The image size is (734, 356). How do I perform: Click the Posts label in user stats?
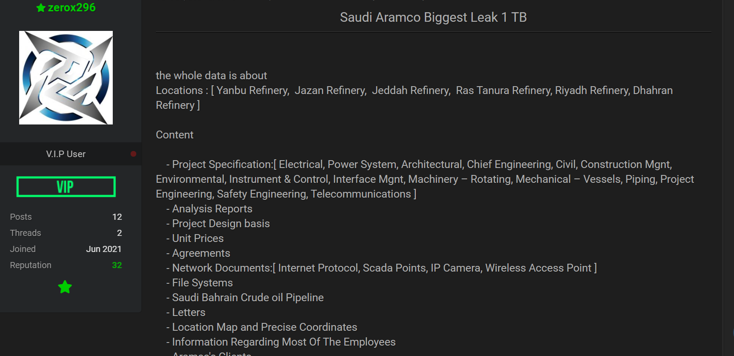coord(21,217)
